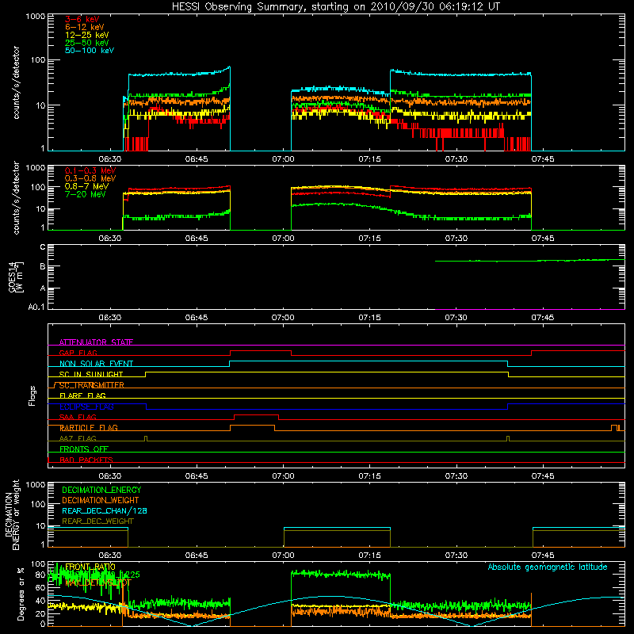The width and height of the screenshot is (634, 634).
Task: Click the green GOES flux line
Action: pyautogui.click(x=529, y=261)
